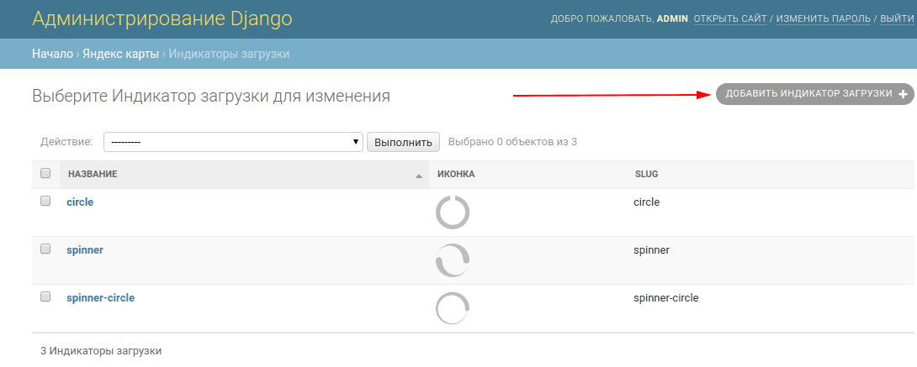
Task: Open the Действие action dropdown
Action: [x=233, y=142]
